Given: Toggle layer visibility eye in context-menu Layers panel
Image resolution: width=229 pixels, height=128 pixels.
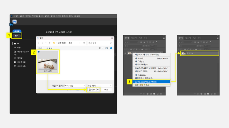Looking at the screenshot, I should pyautogui.click(x=125, y=53).
